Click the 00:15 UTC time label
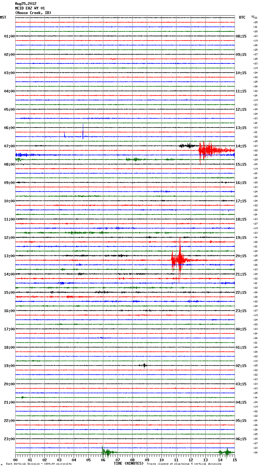259x468 pixels. point(241,329)
